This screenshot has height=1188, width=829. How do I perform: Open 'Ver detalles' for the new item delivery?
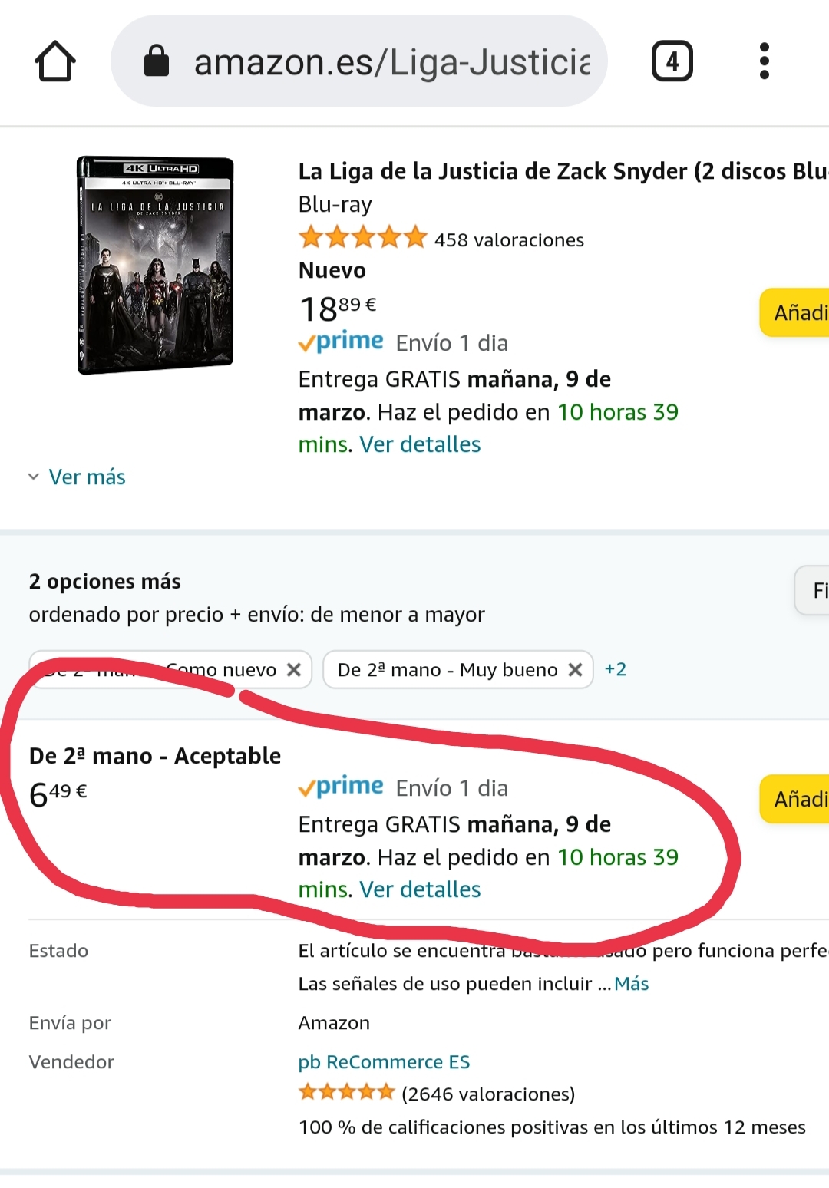coord(420,444)
